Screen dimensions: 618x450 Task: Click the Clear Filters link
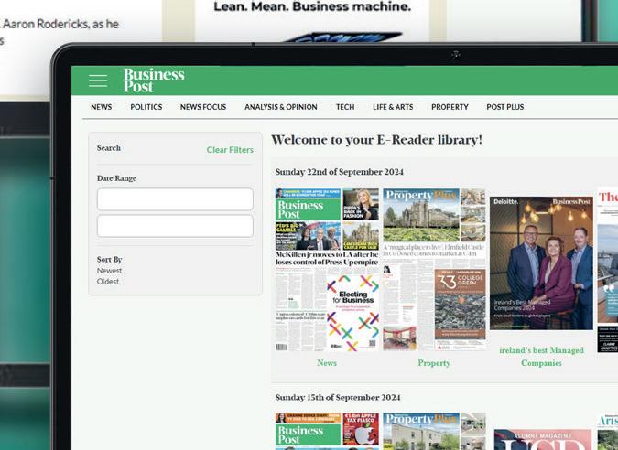click(230, 150)
